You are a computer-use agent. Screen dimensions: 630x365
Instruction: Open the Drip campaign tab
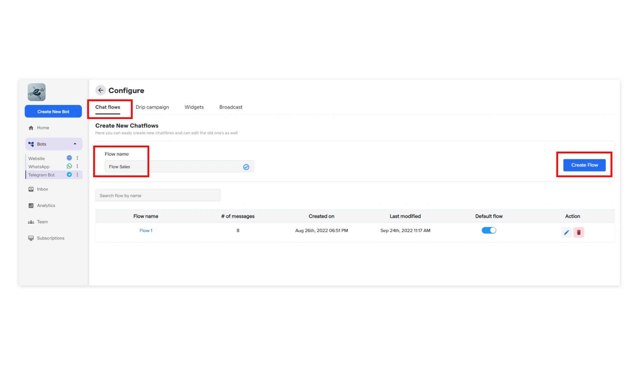(x=152, y=107)
